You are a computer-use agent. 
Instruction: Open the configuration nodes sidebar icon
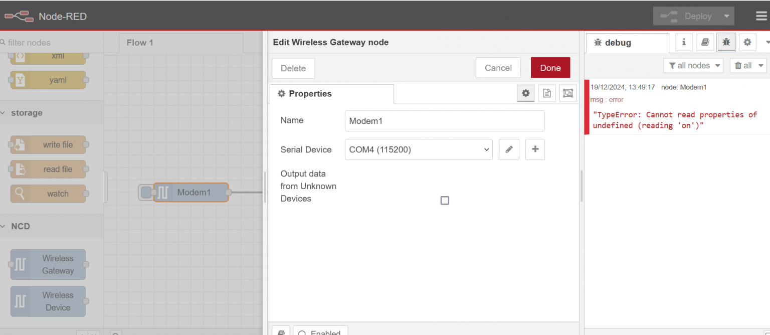tap(747, 42)
